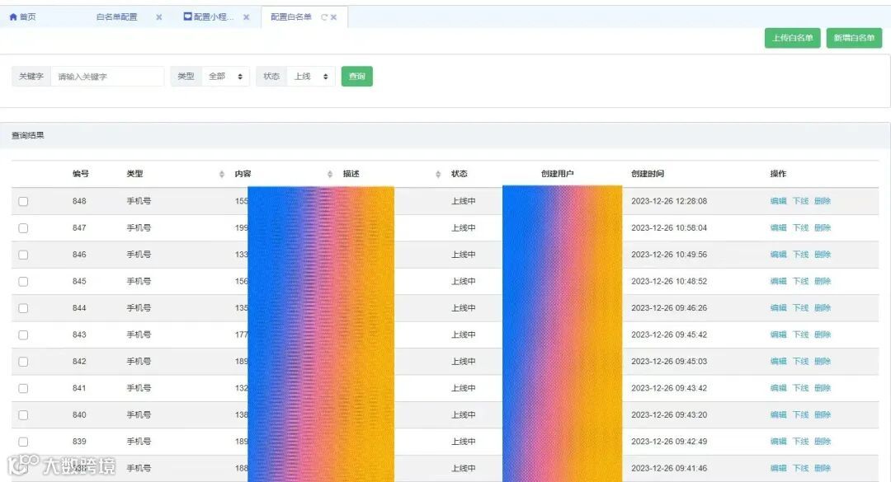The height and width of the screenshot is (482, 891).
Task: Click the 编号 column header
Action: 80,174
